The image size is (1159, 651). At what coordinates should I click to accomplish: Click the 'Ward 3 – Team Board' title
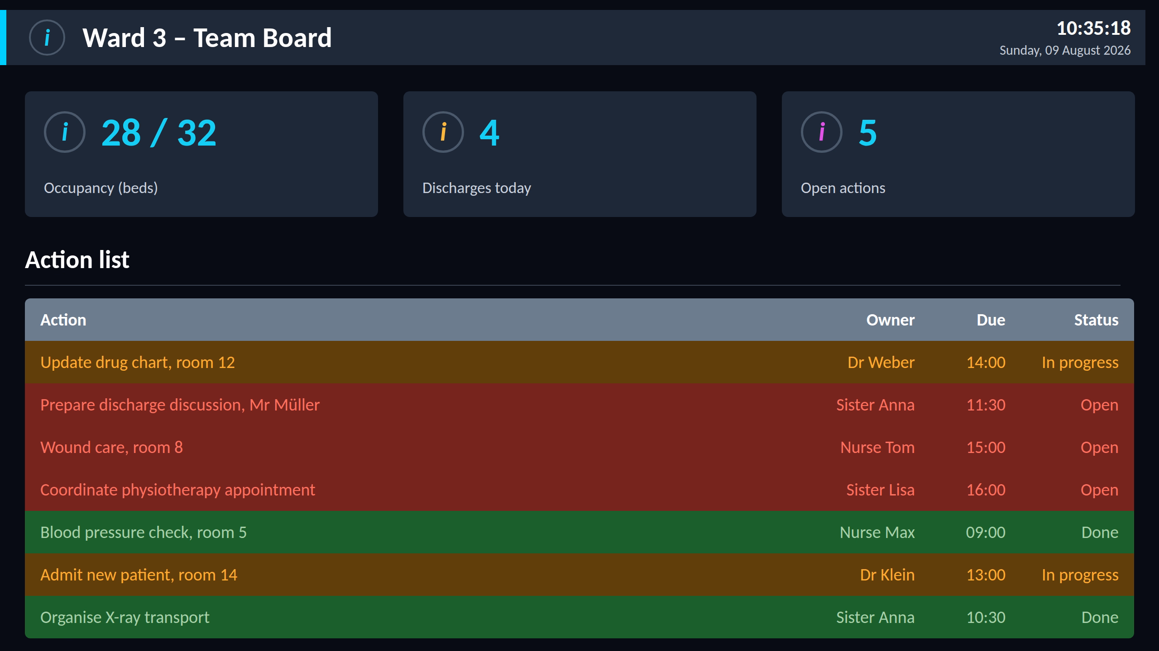coord(207,38)
